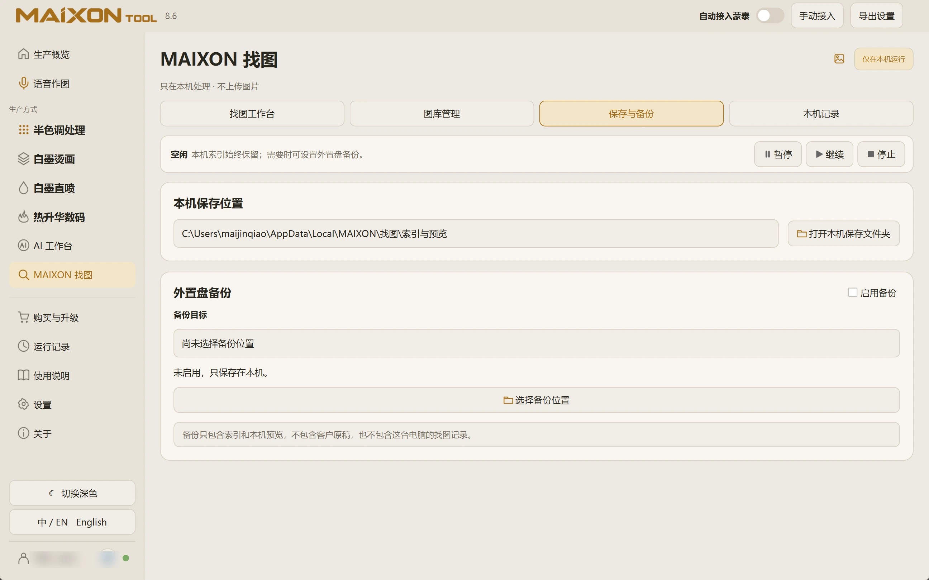The width and height of the screenshot is (929, 580).
Task: Switch theme with 切换深色 button
Action: [x=72, y=493]
